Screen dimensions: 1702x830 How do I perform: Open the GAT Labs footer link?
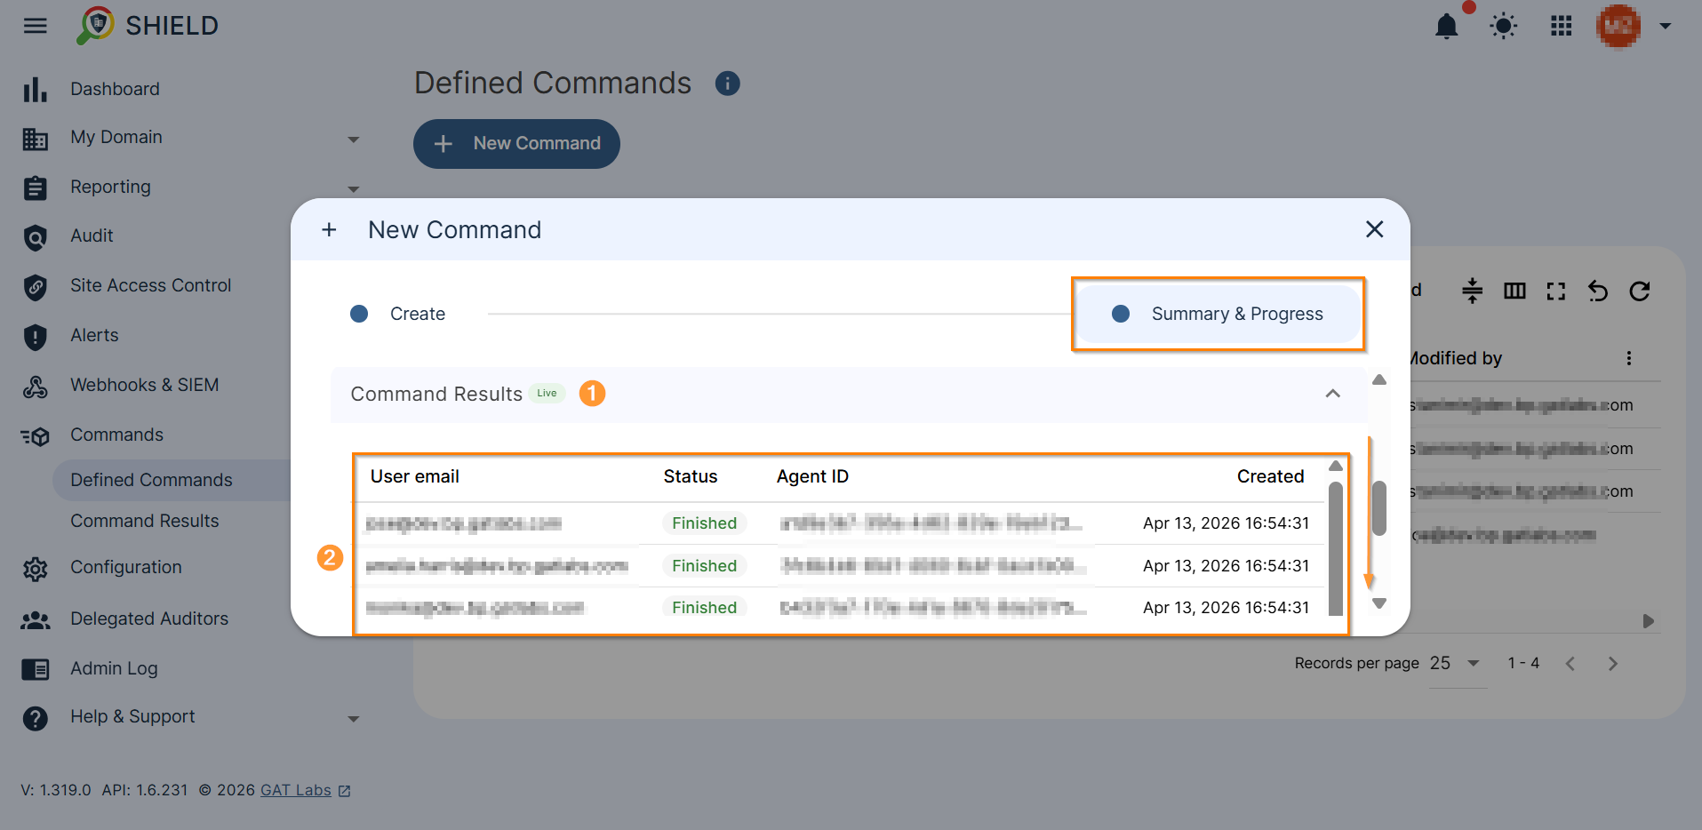(294, 790)
